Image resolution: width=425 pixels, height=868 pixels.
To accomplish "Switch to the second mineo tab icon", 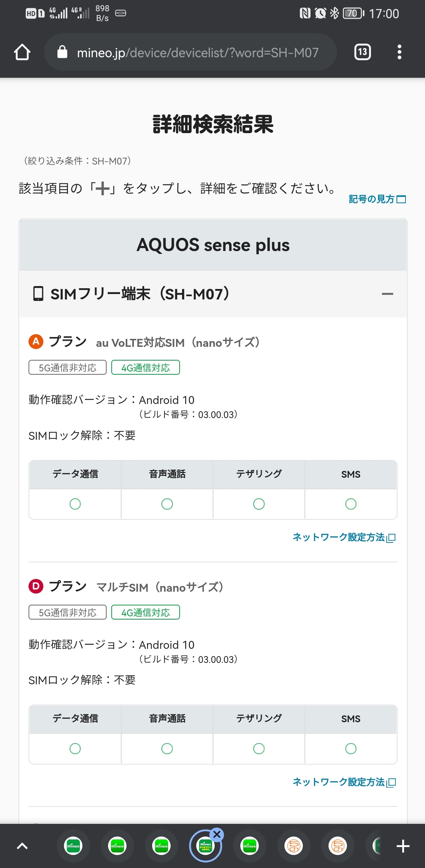I will [x=117, y=846].
